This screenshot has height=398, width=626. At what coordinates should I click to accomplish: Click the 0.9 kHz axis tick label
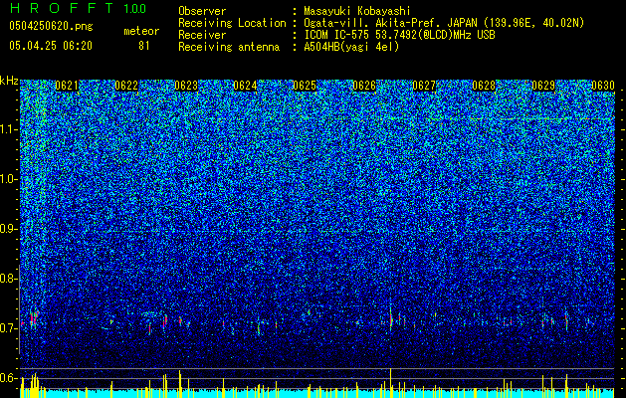click(7, 229)
